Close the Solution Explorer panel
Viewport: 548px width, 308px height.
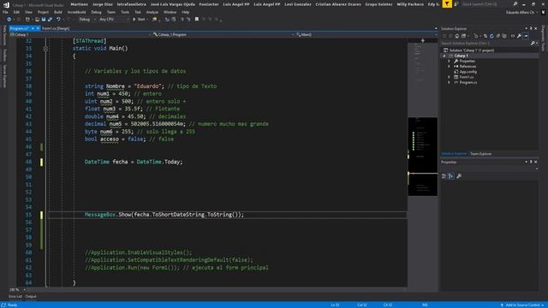[x=536, y=28]
